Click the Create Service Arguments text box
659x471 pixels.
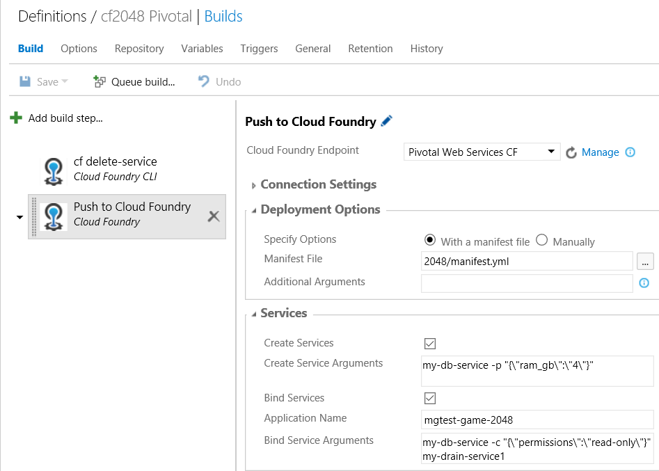537,371
